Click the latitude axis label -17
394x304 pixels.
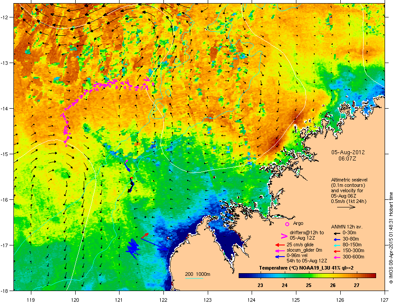[5, 245]
